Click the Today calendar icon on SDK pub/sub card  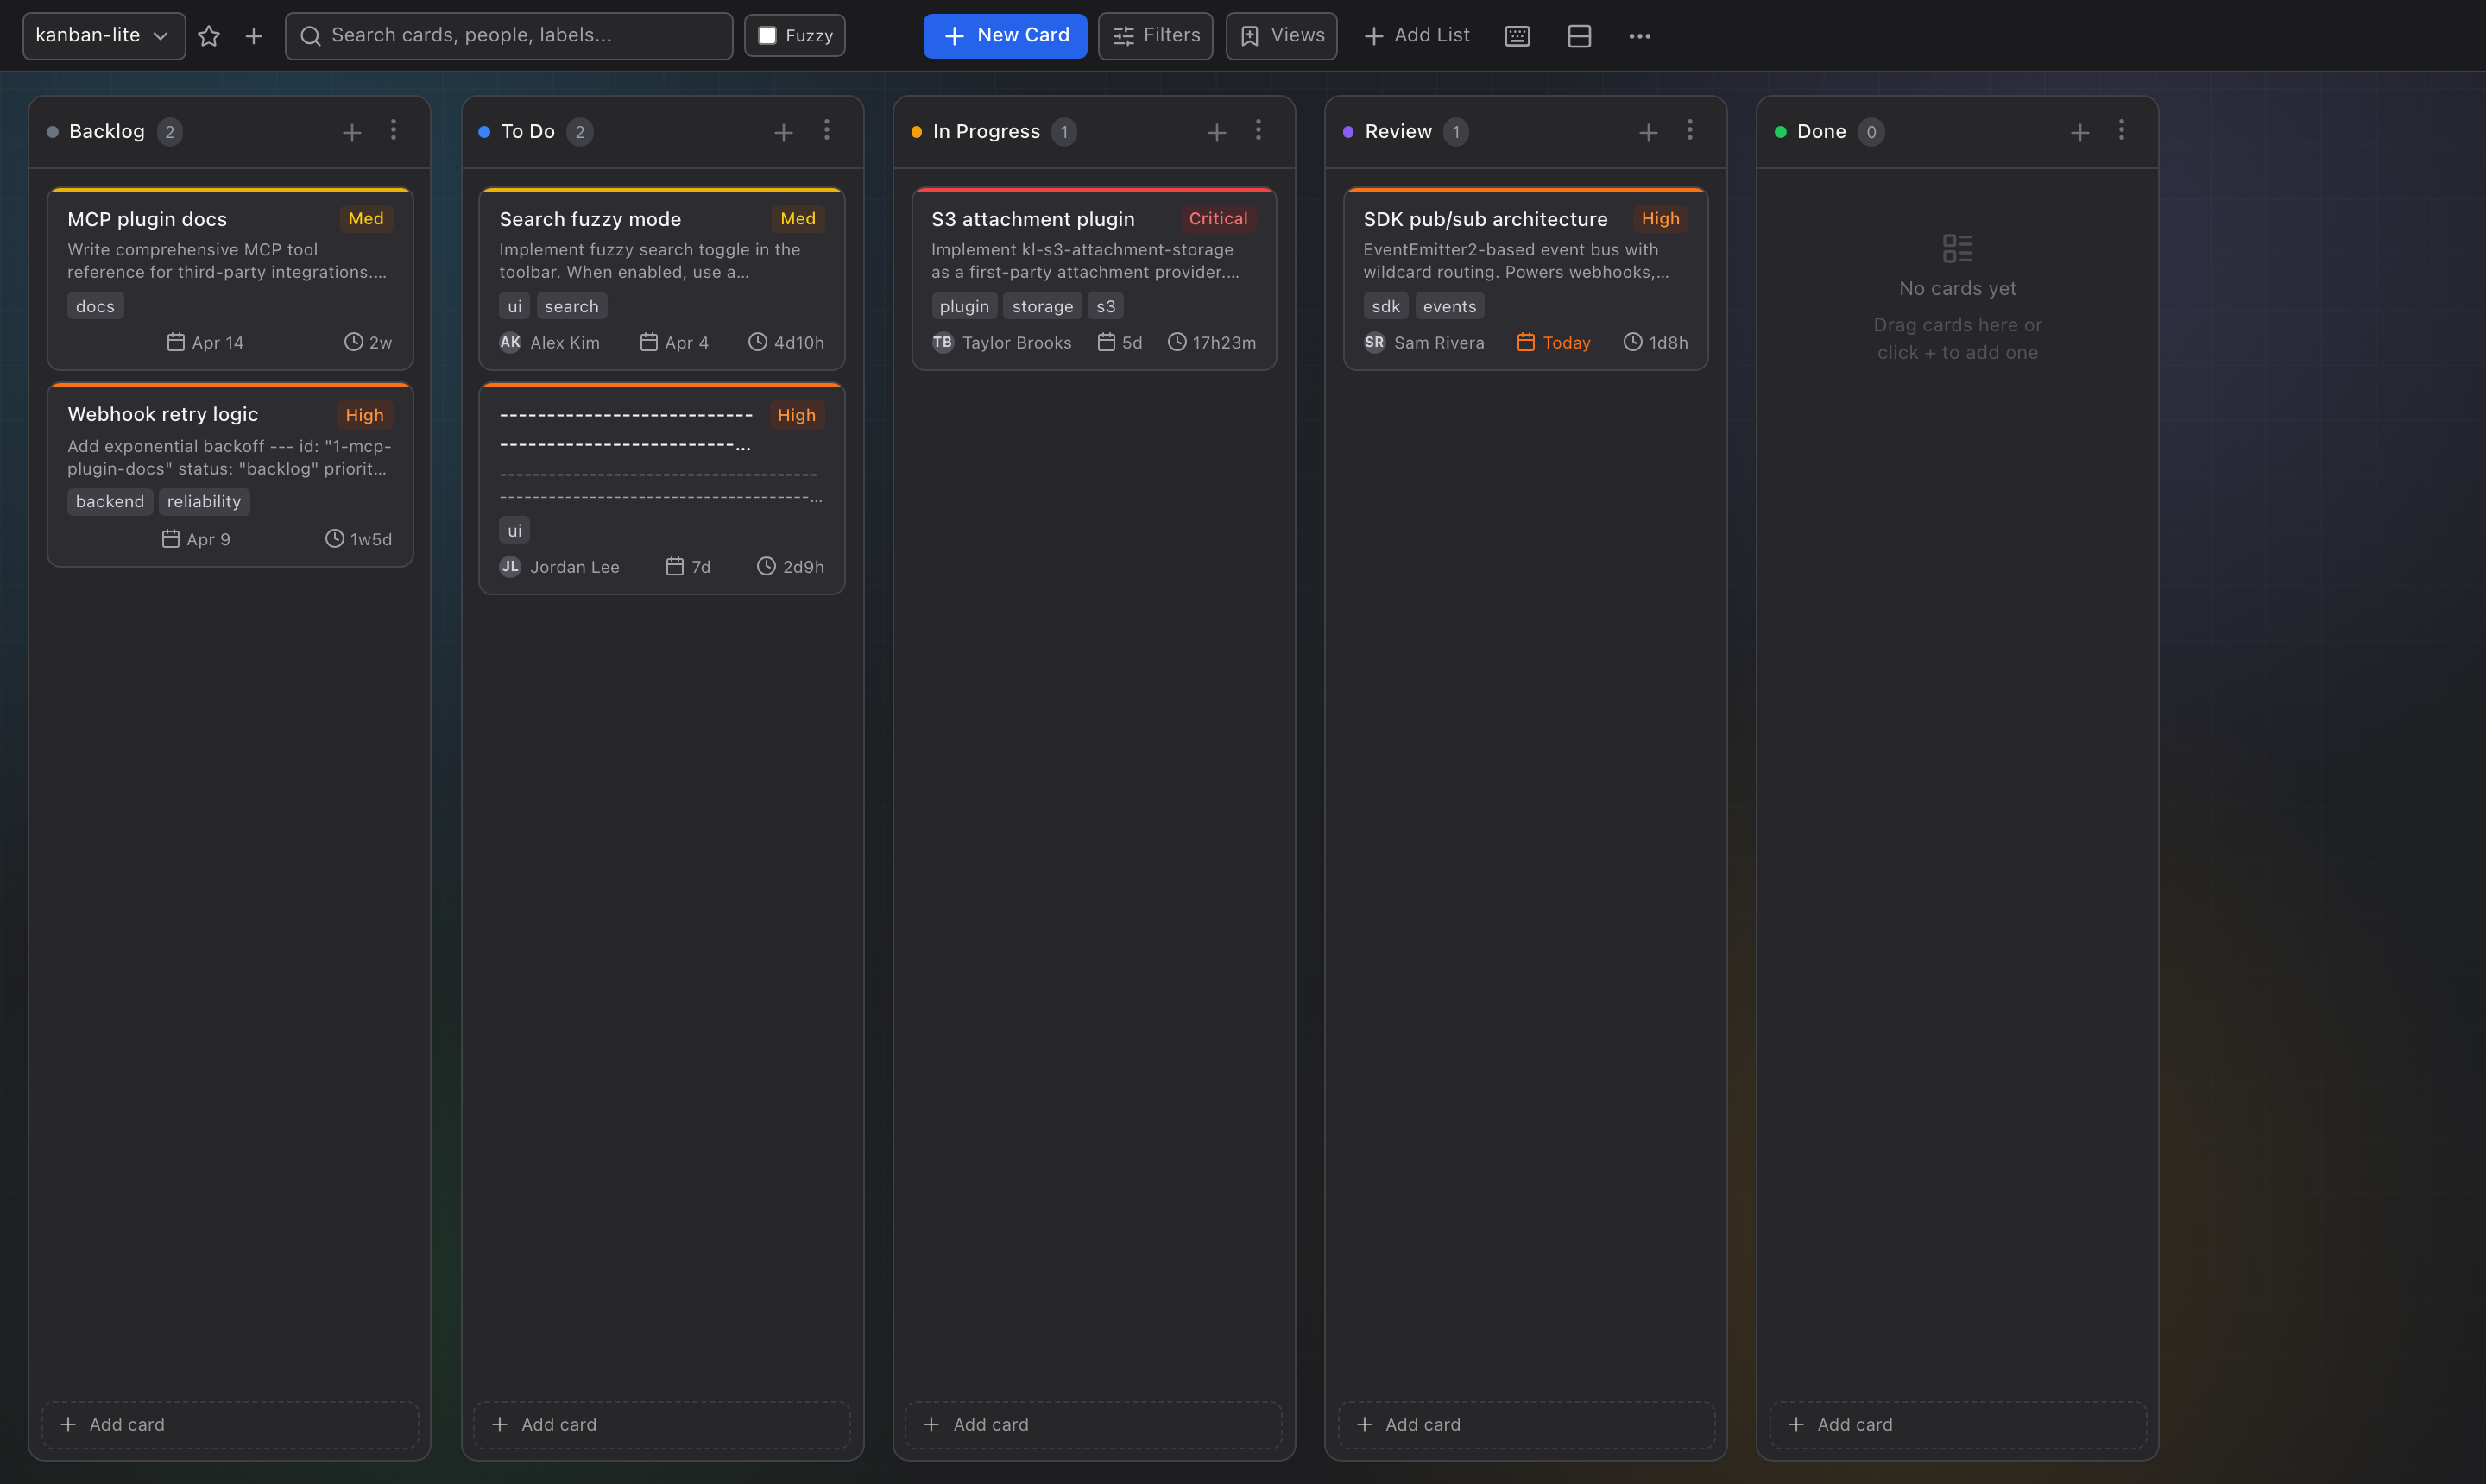1525,342
